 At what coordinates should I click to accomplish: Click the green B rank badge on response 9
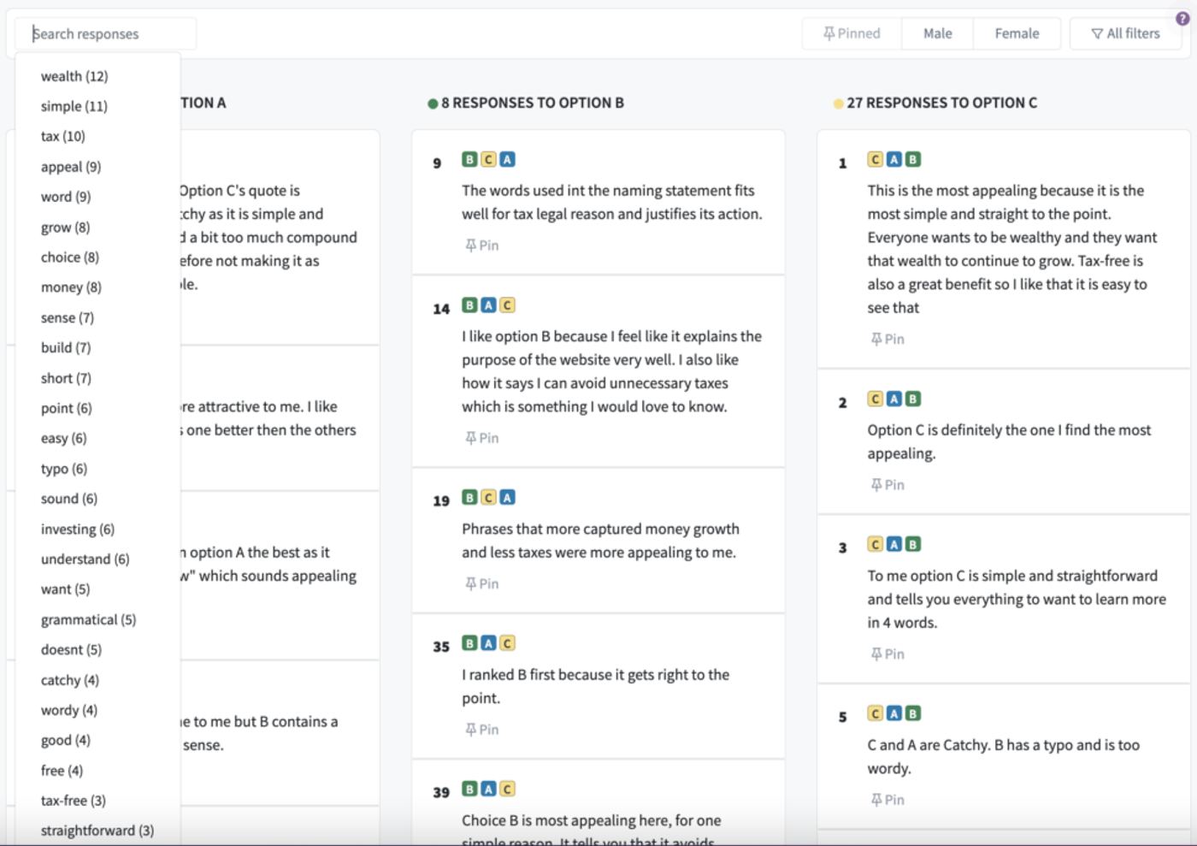coord(469,159)
